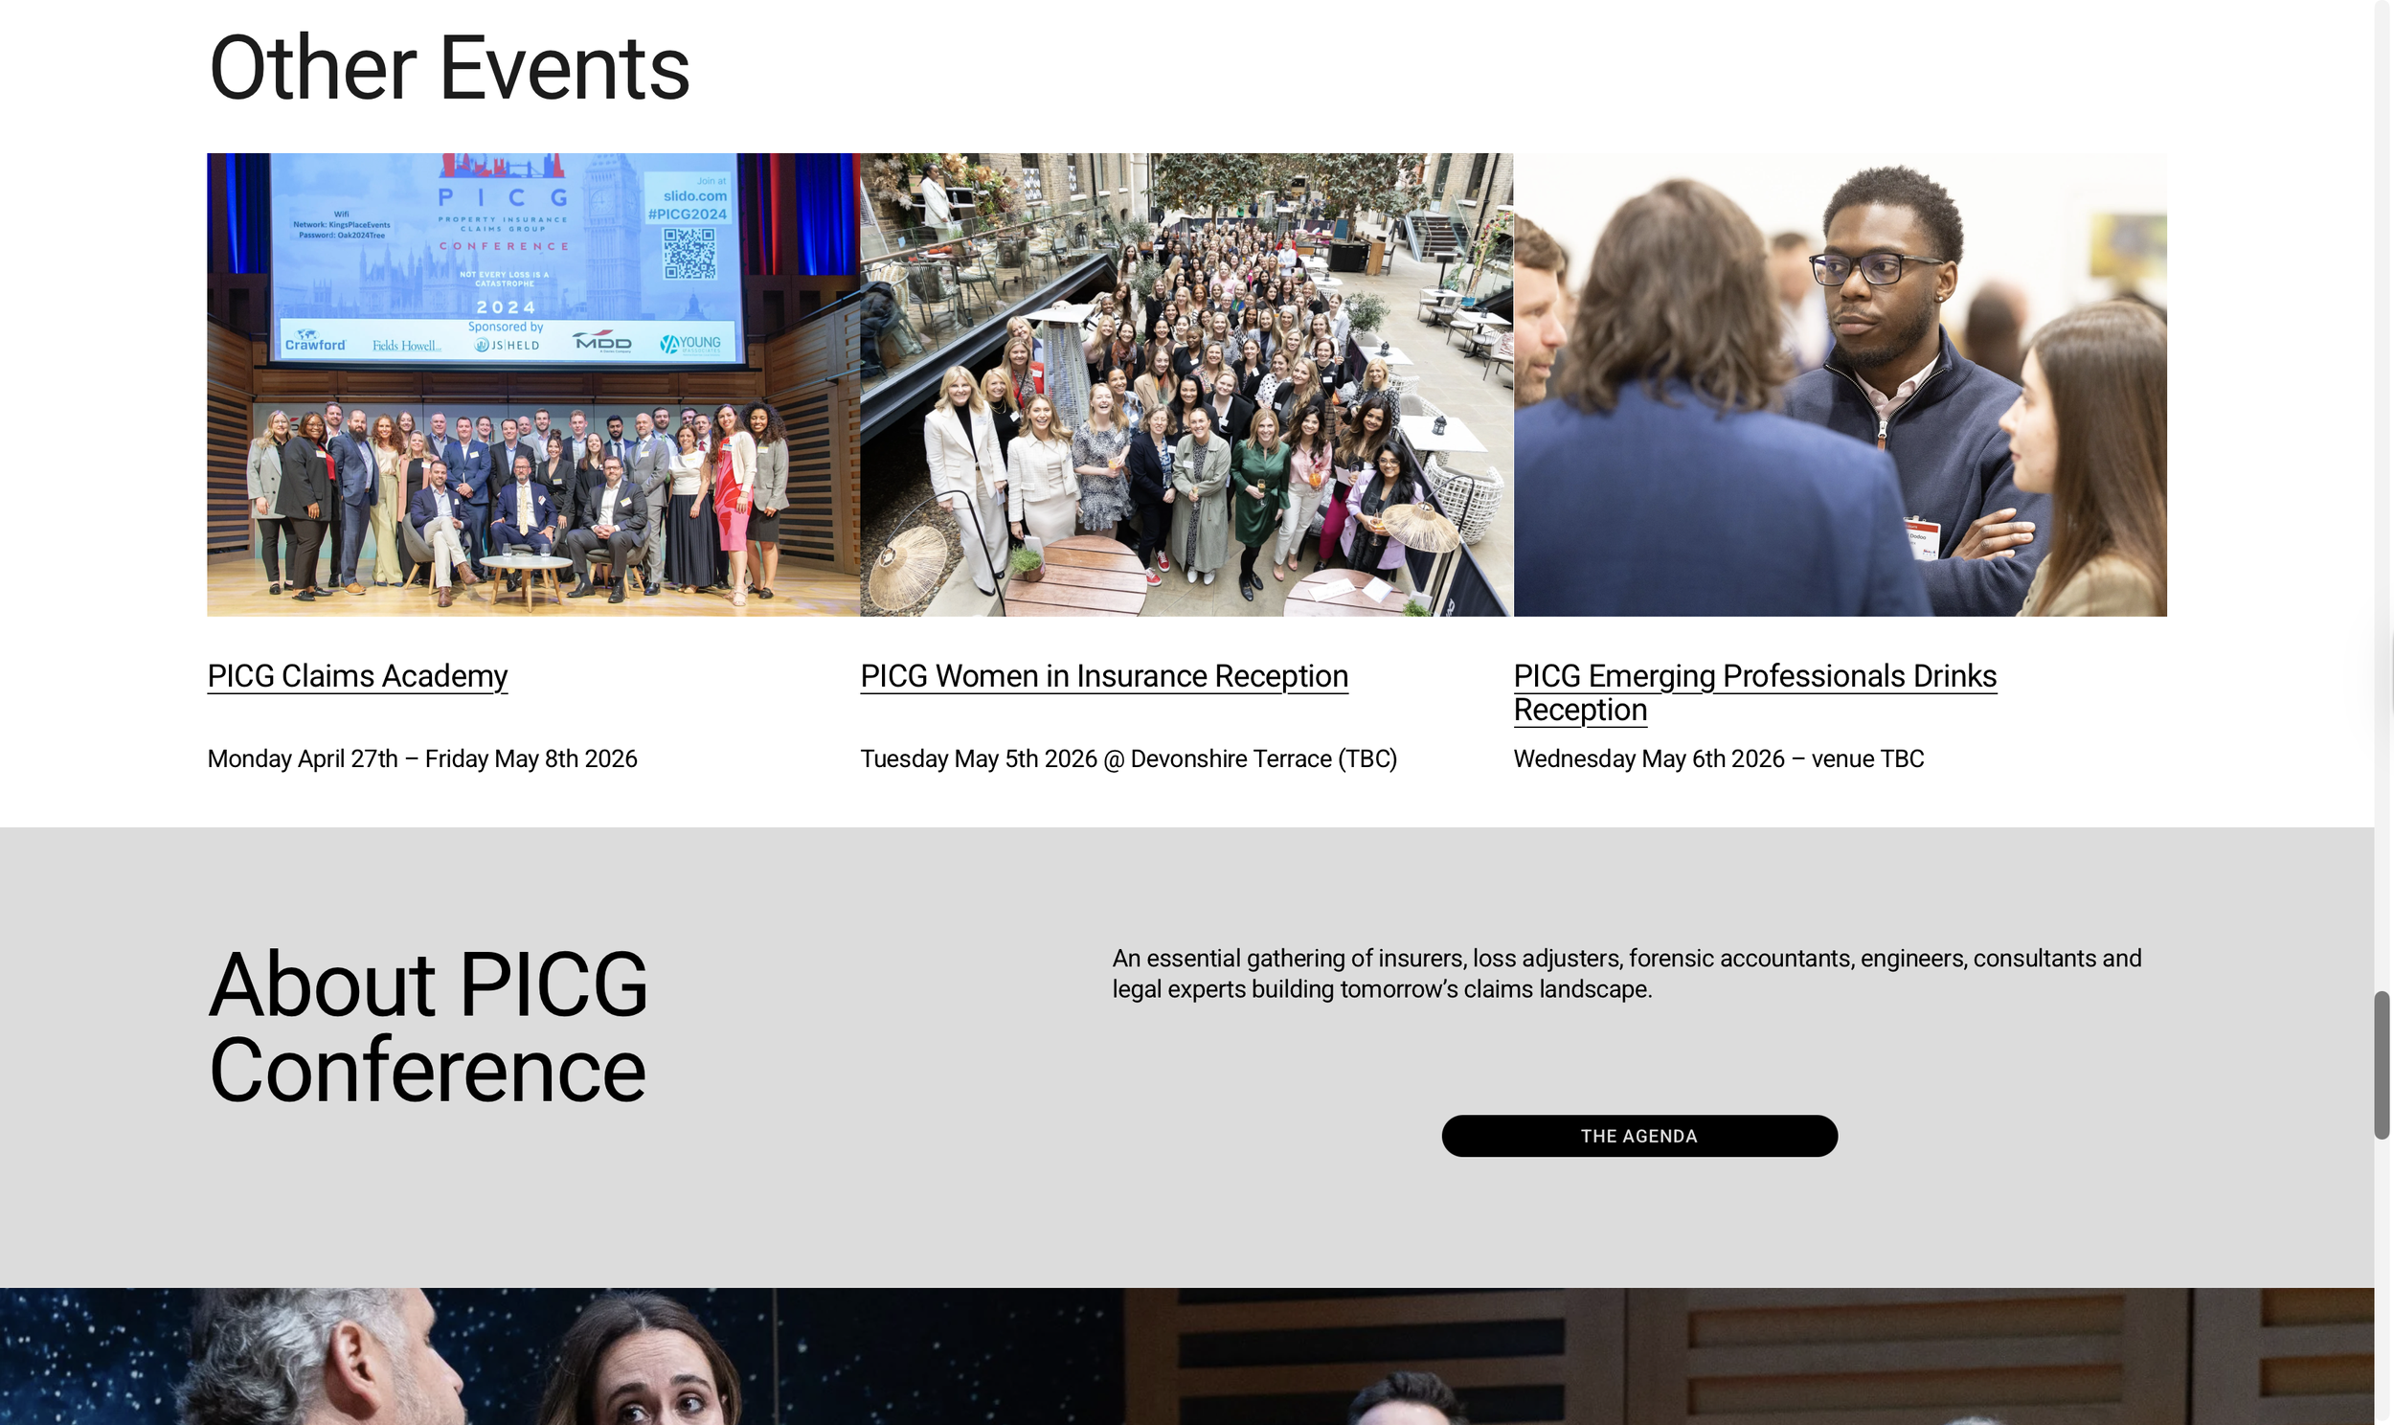Click the 'An essential gathering of insurers' paragraph
The height and width of the screenshot is (1425, 2394).
point(1627,974)
